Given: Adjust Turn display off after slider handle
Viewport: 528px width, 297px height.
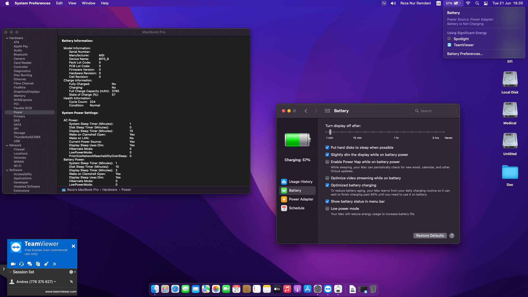Looking at the screenshot, I should click(330, 132).
